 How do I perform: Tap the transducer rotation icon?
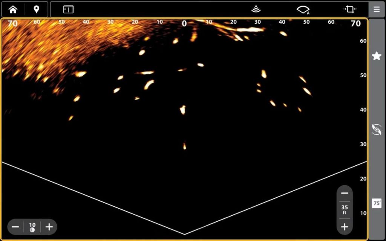(377, 130)
